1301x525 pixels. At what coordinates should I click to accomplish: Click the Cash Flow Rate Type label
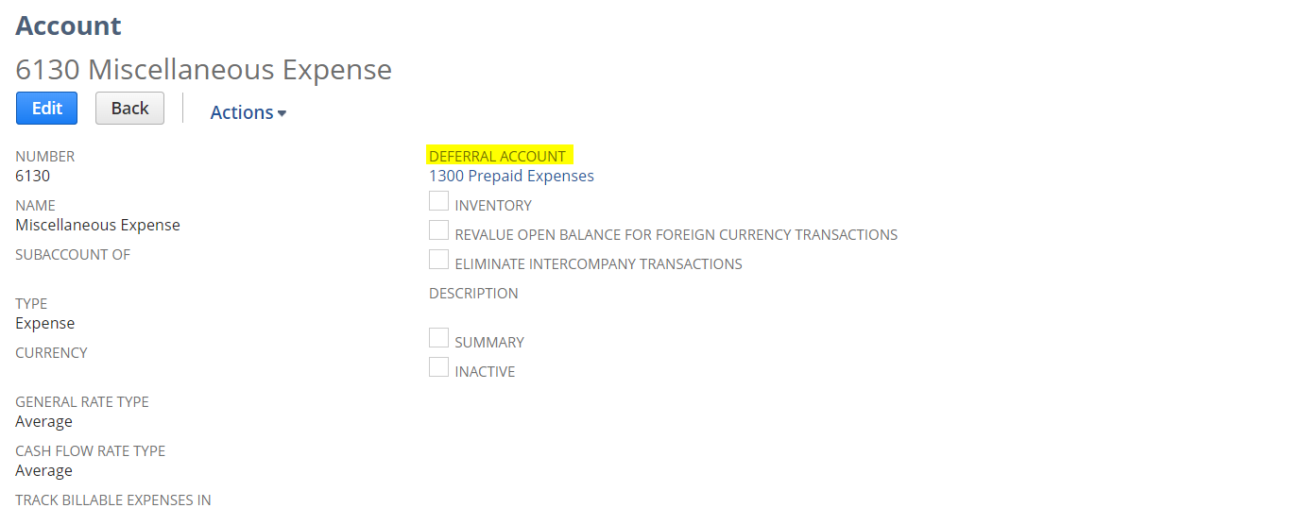pyautogui.click(x=91, y=450)
